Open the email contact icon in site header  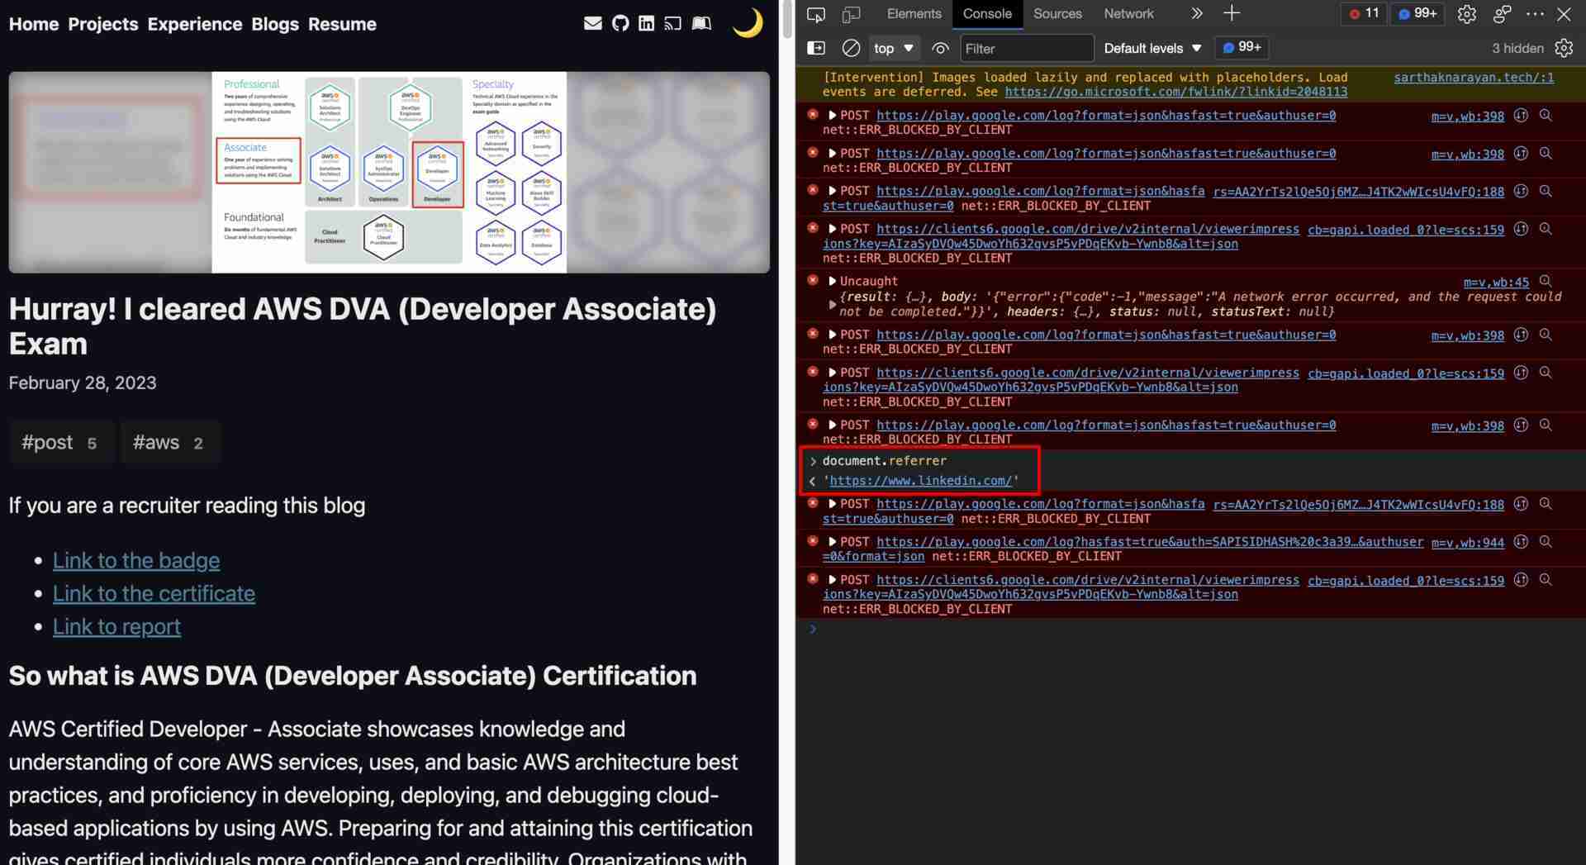592,23
